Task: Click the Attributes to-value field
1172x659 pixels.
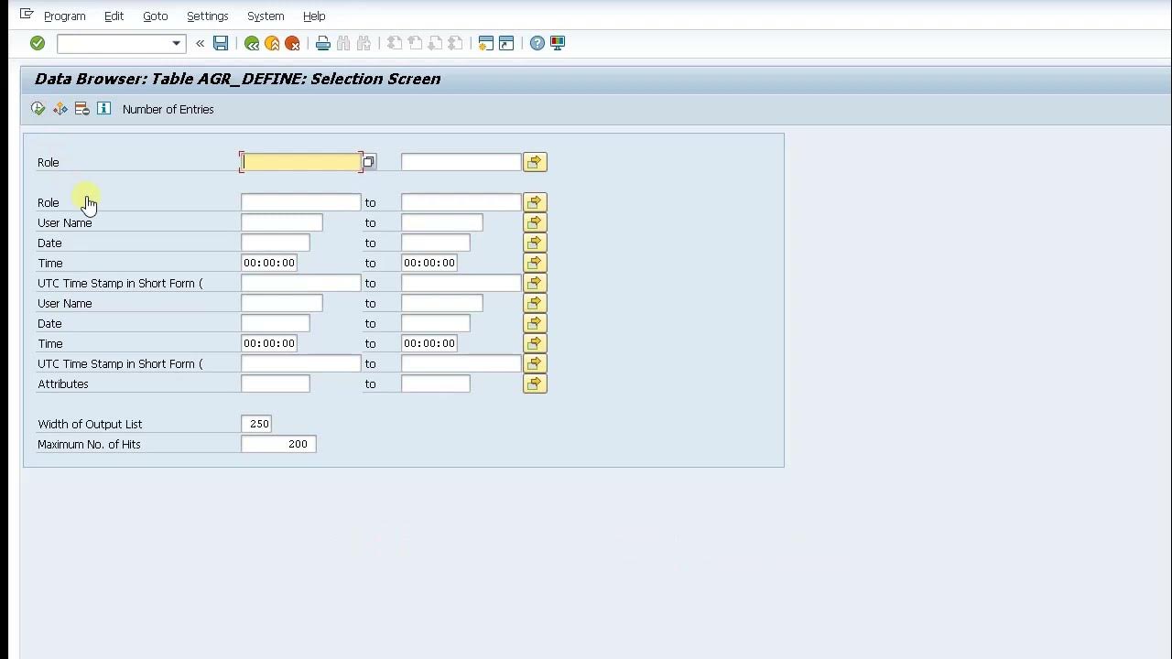Action: tap(435, 384)
